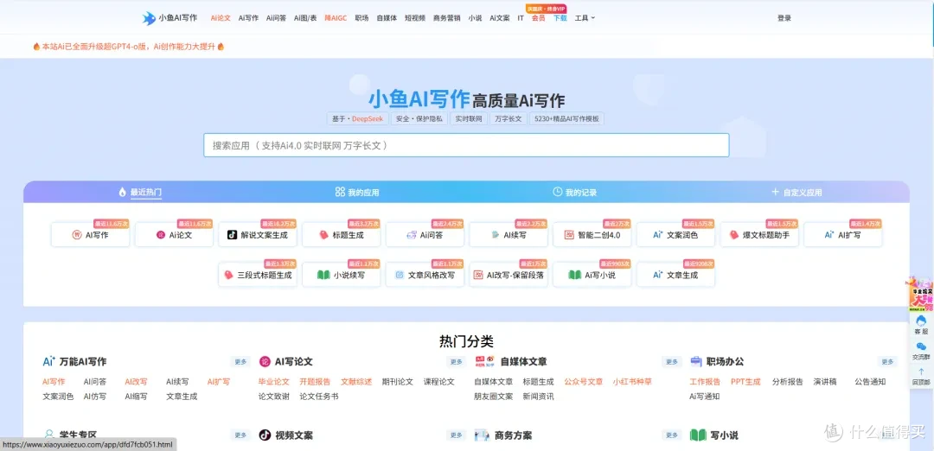Expand 更多 for 学生专区
934x451 pixels.
click(240, 435)
